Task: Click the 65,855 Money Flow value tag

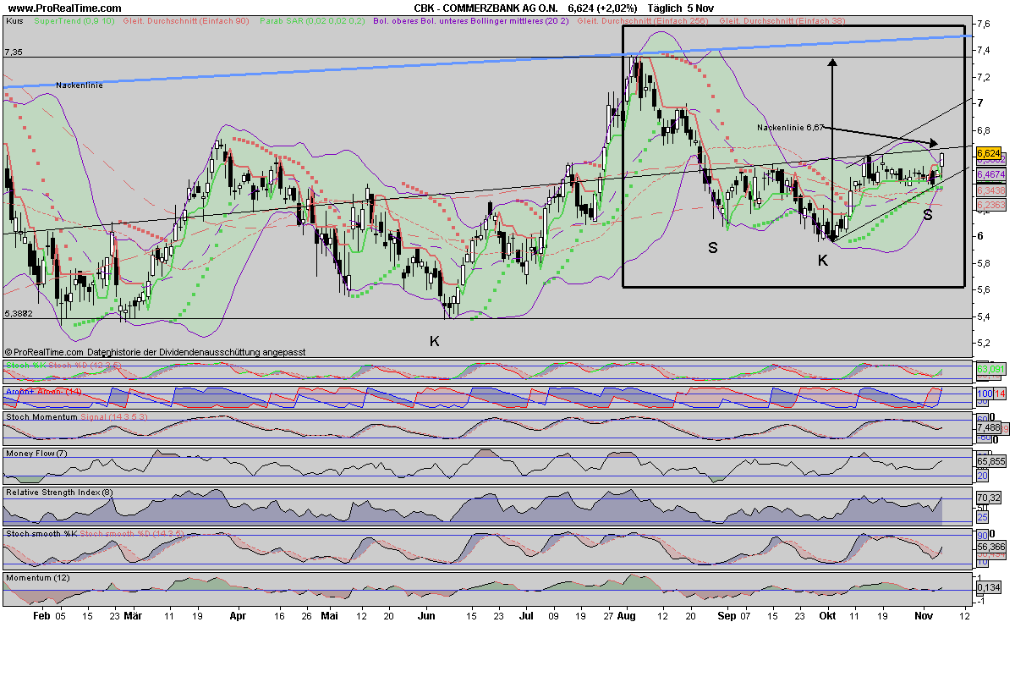Action: 990,462
